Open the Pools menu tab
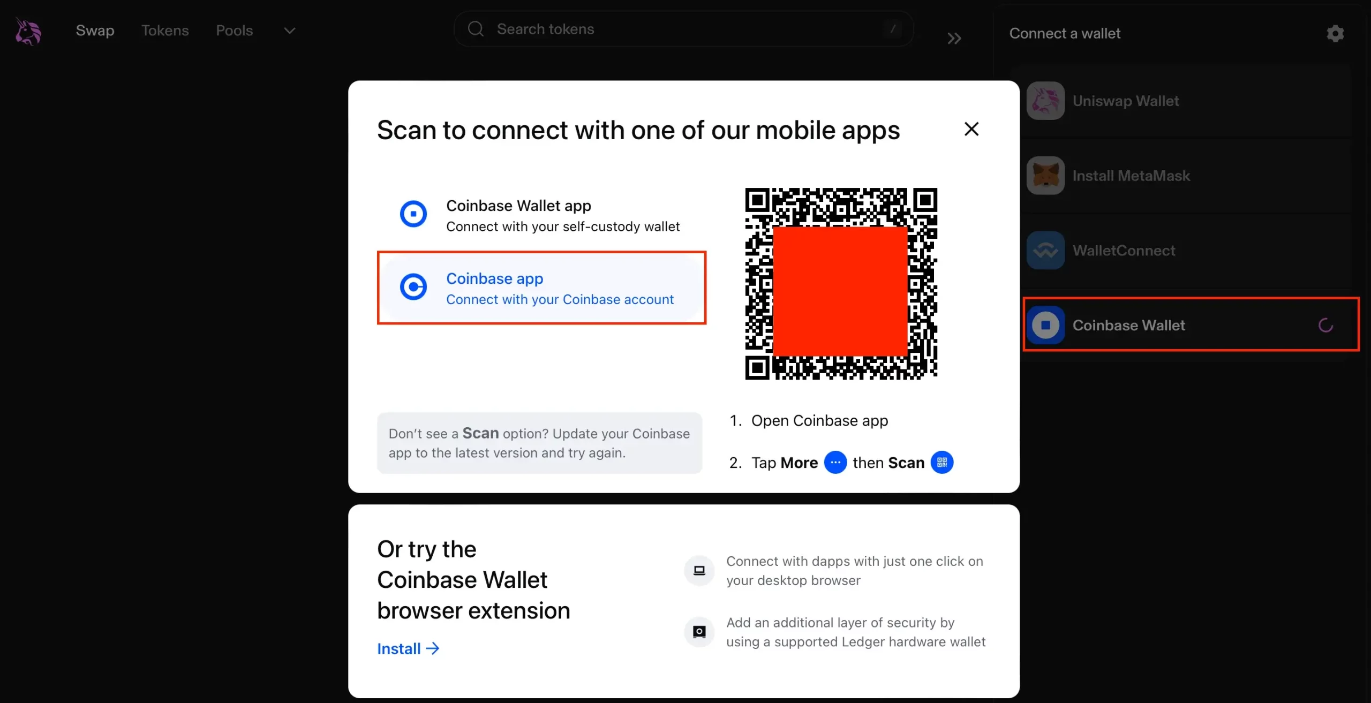The height and width of the screenshot is (703, 1371). click(x=234, y=29)
